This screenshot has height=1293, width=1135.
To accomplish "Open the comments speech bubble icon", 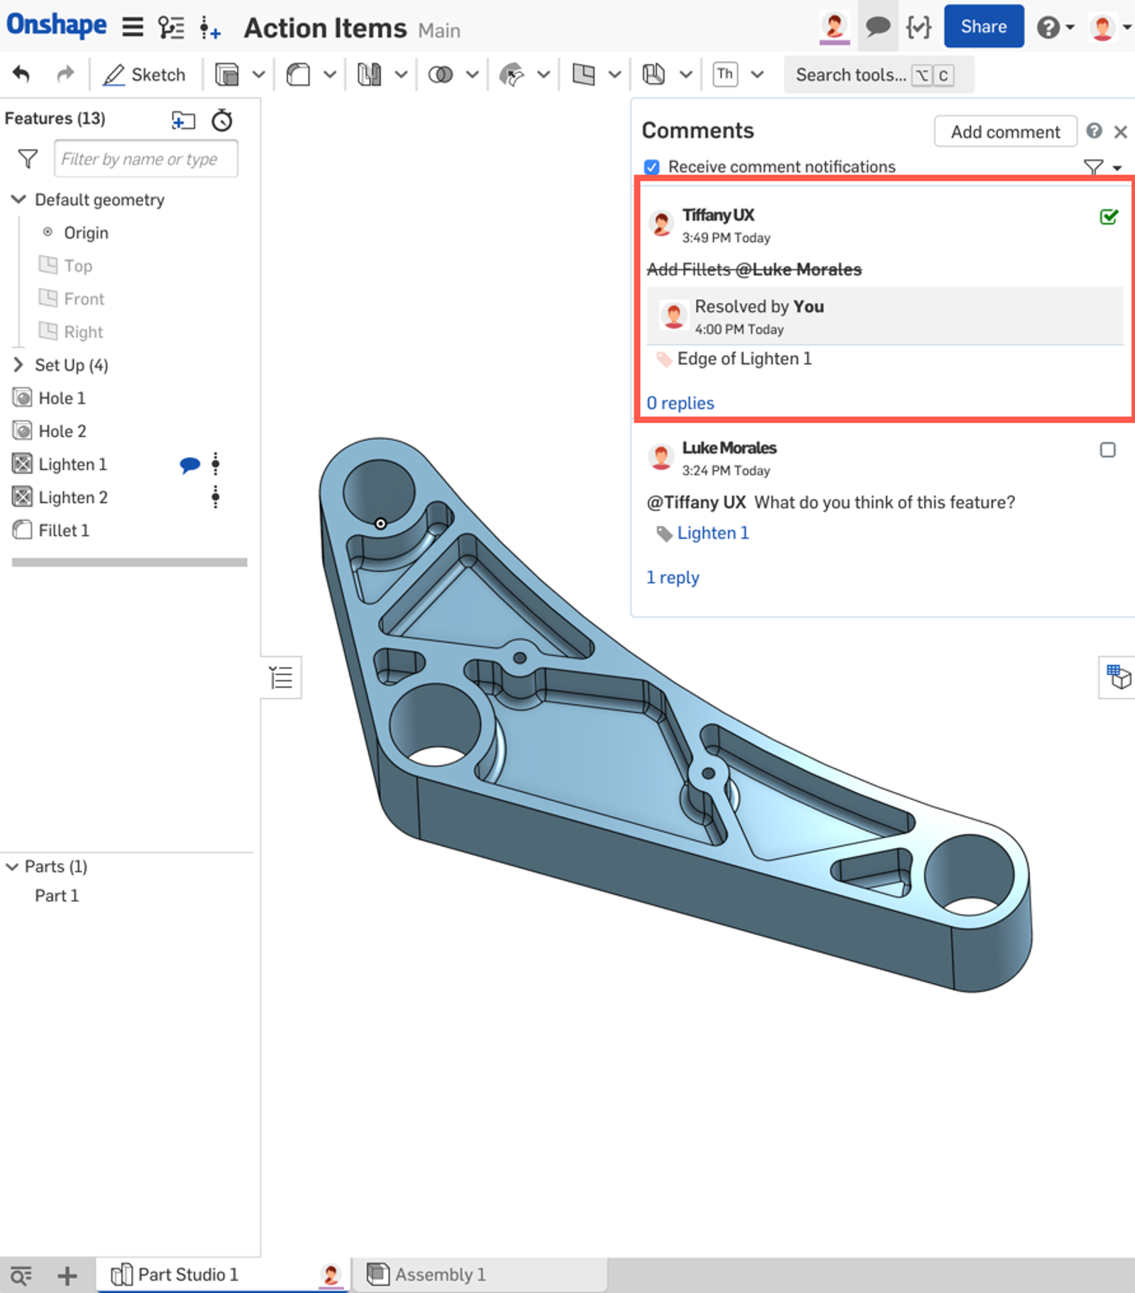I will click(x=877, y=28).
